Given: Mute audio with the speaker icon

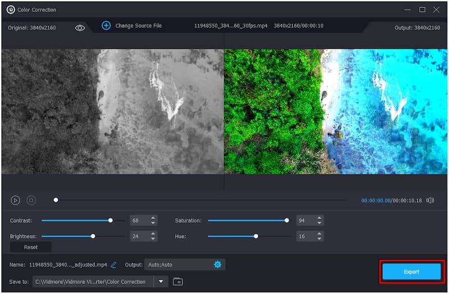Looking at the screenshot, I should click(430, 200).
